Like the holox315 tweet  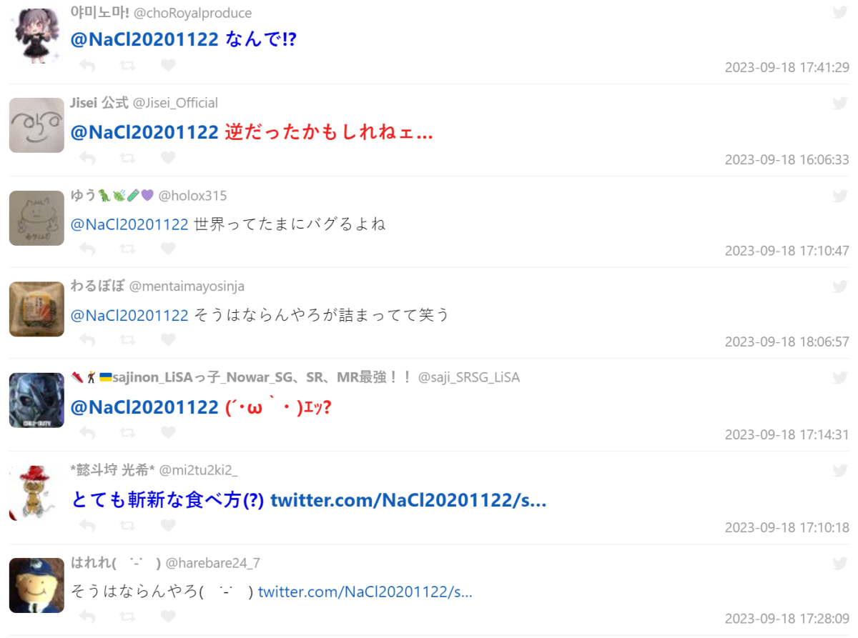168,249
